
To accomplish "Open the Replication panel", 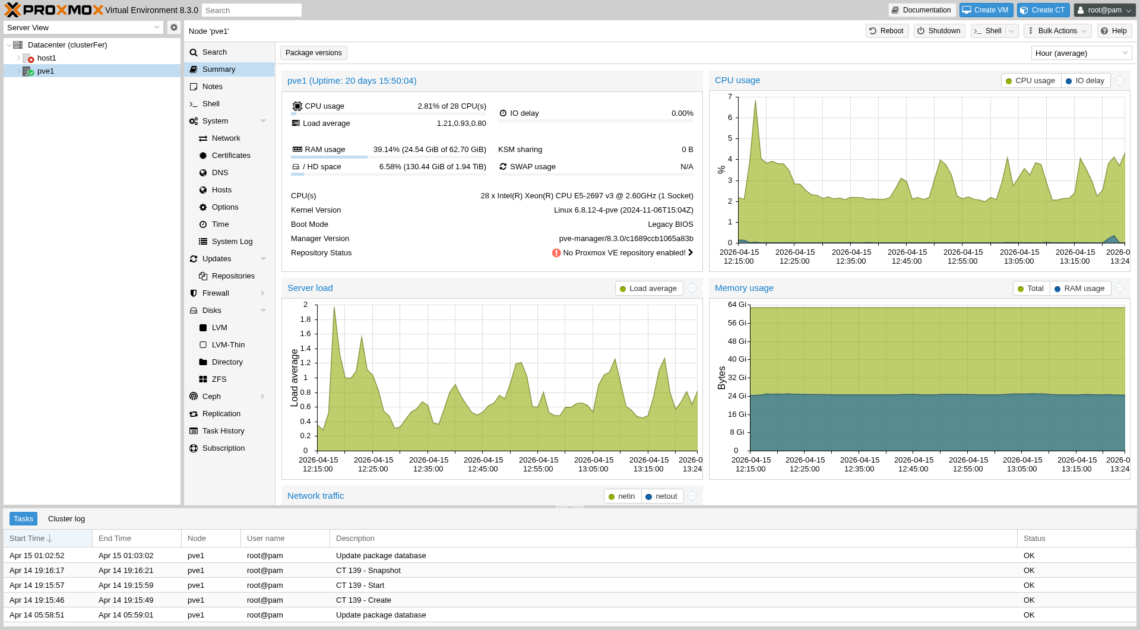I will pos(221,414).
